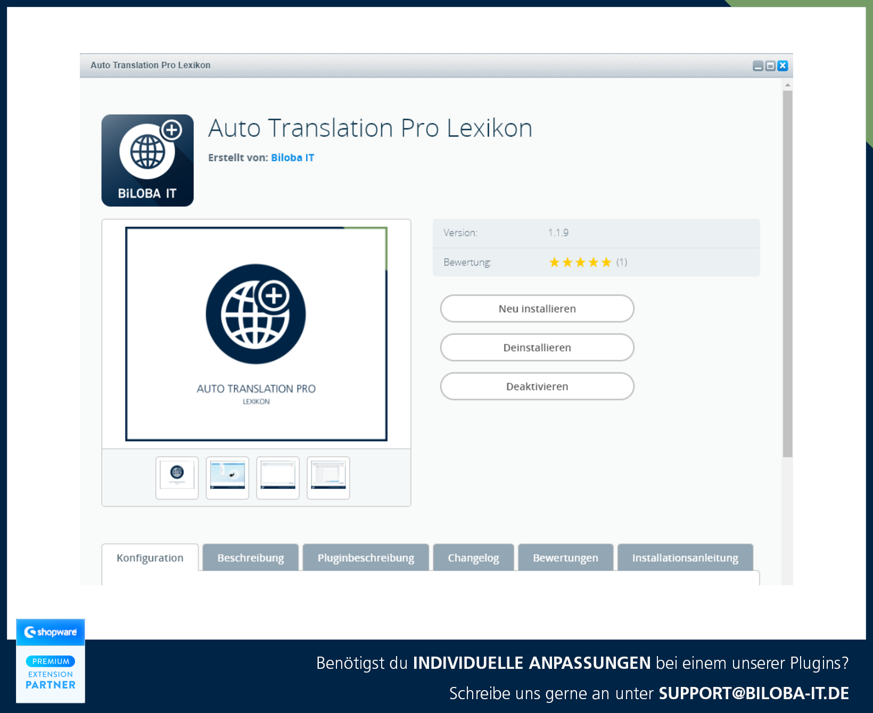This screenshot has height=713, width=873.
Task: Click the Bewertung: label
Action: 467,262
